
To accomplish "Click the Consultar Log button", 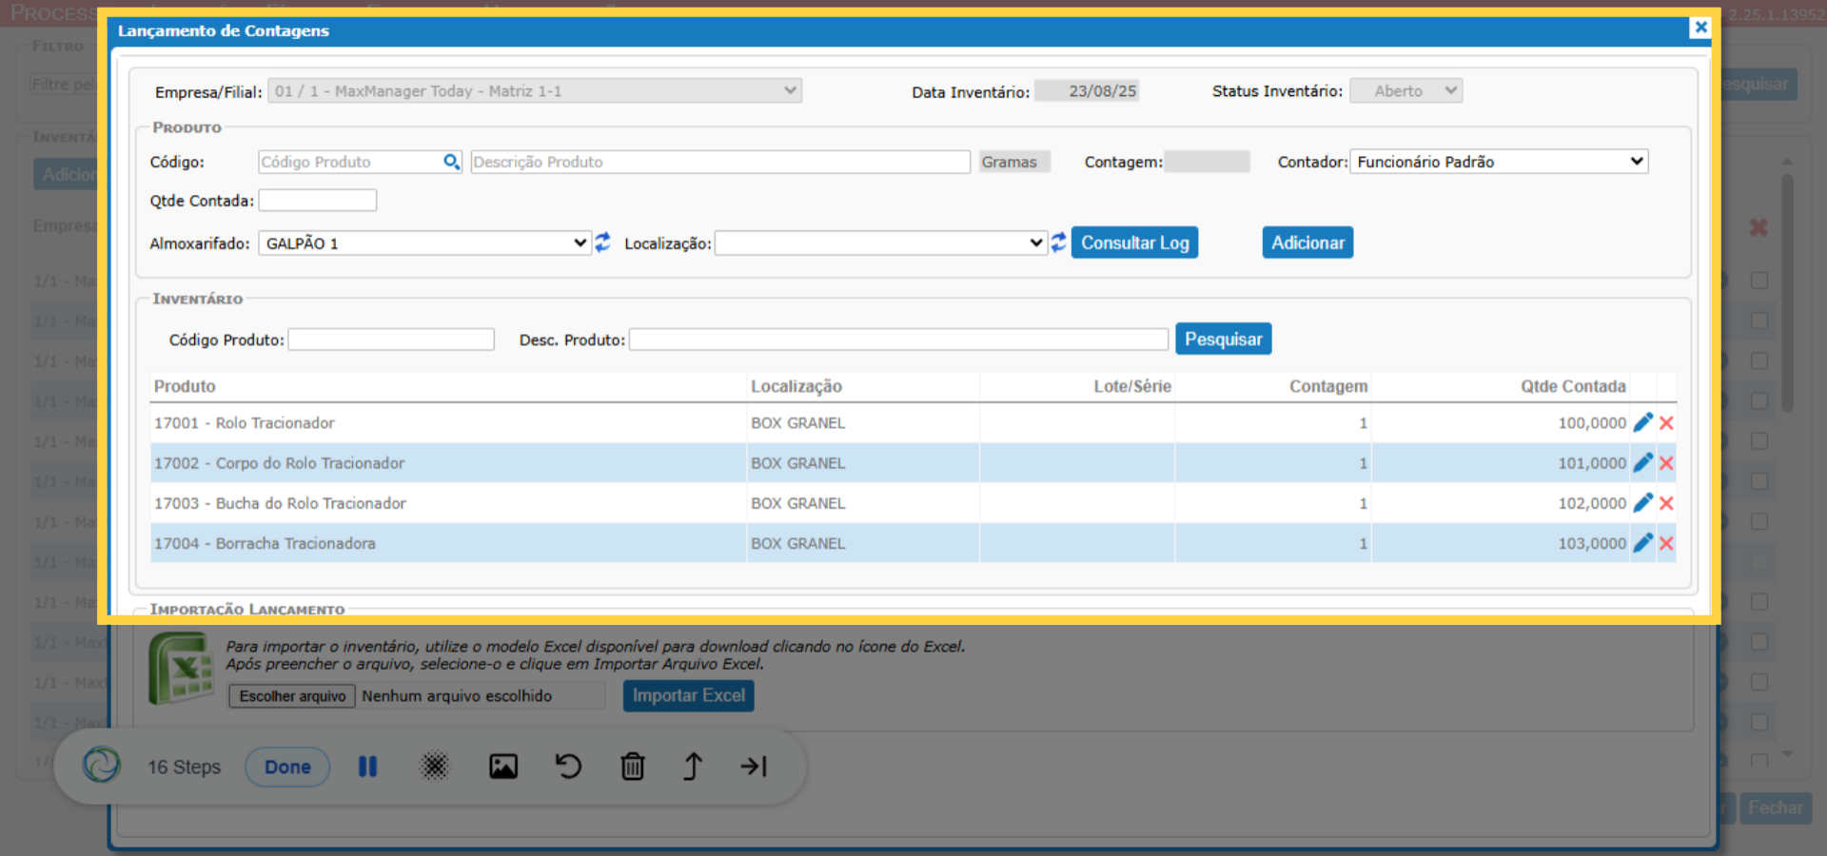I will tap(1134, 243).
